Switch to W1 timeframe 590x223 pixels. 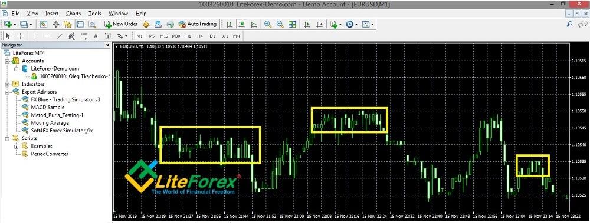pos(225,36)
